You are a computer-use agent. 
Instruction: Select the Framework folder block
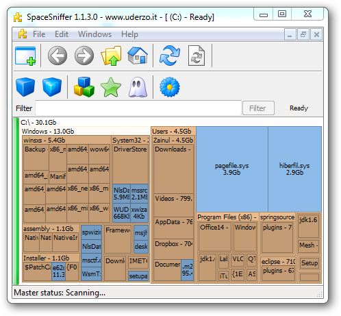coord(118,239)
